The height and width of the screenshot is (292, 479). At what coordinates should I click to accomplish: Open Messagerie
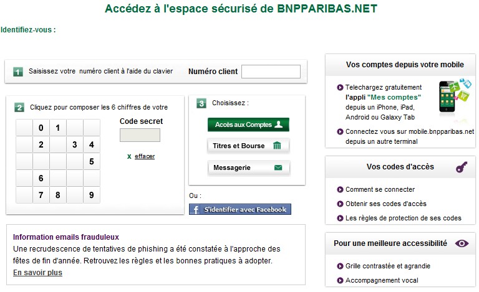[x=248, y=167]
